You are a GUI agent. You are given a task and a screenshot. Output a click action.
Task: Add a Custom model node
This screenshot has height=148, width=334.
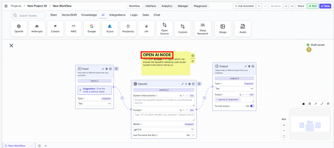click(x=182, y=29)
